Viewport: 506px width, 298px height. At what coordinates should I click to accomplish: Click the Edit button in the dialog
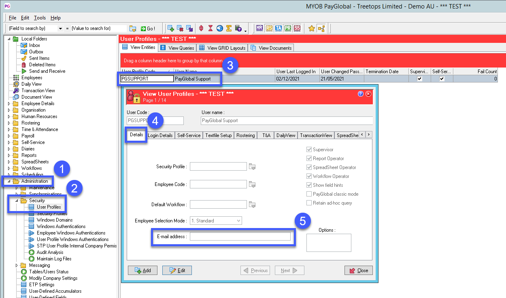tap(177, 270)
